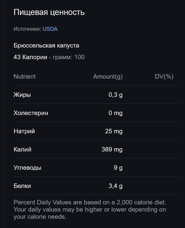Select the Белки row label

coord(22,186)
